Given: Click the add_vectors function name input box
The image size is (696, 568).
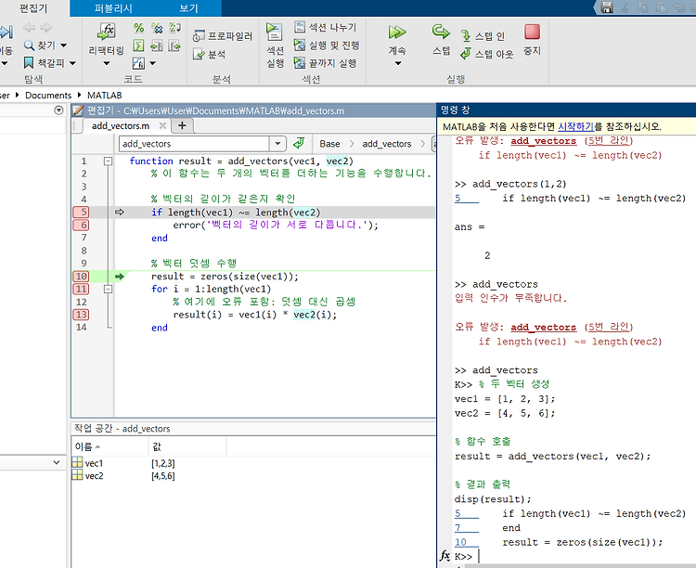Looking at the screenshot, I should point(195,144).
